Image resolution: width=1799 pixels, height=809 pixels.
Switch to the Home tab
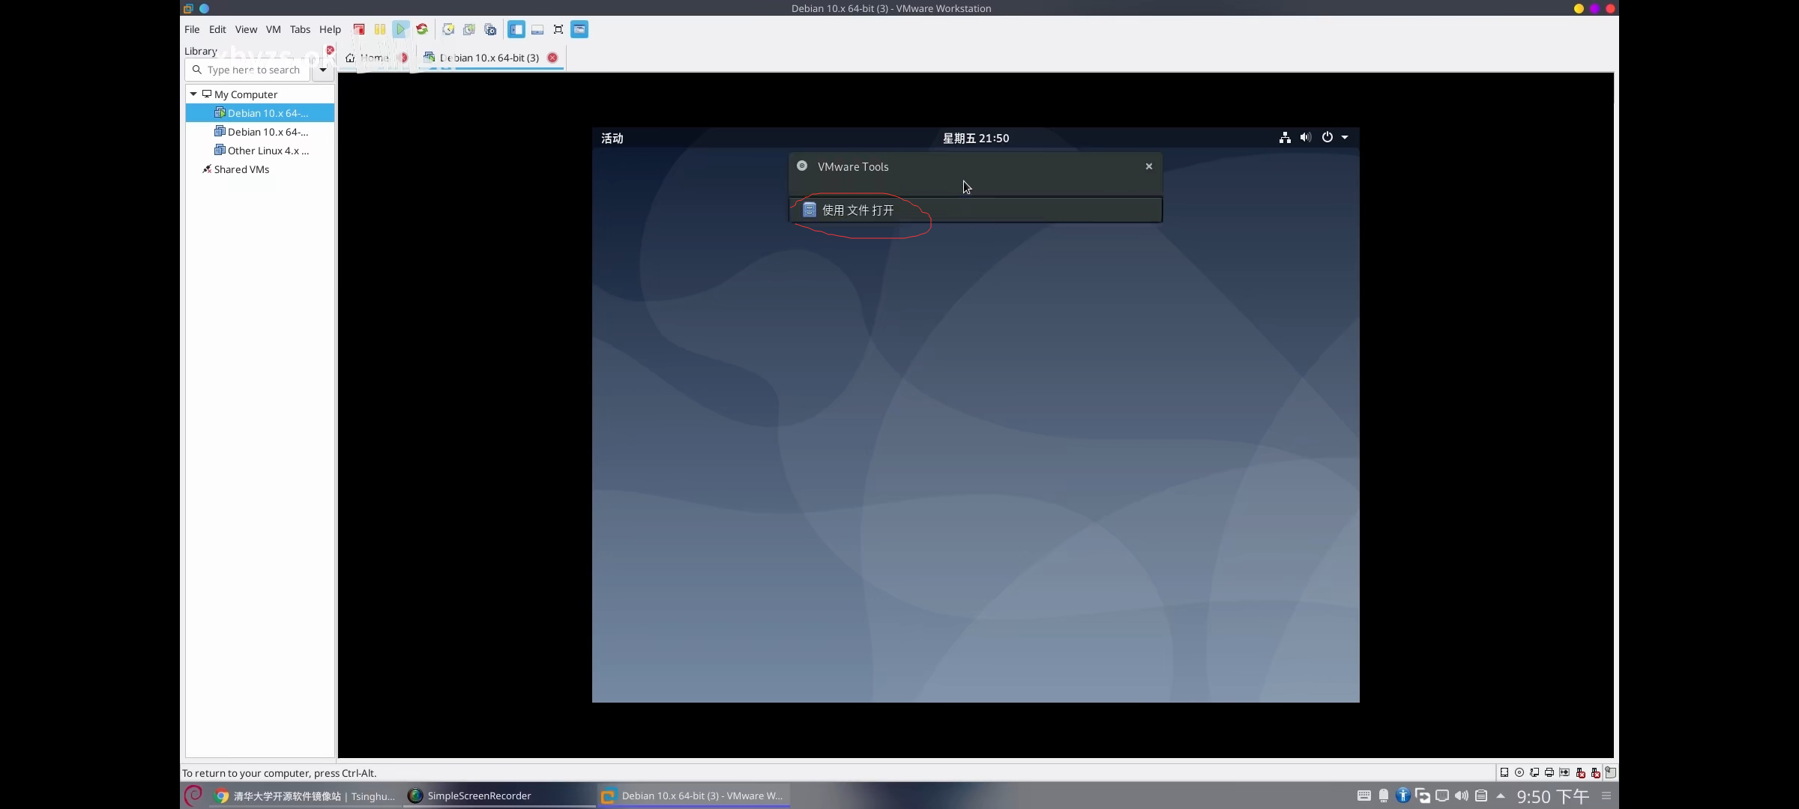coord(373,58)
